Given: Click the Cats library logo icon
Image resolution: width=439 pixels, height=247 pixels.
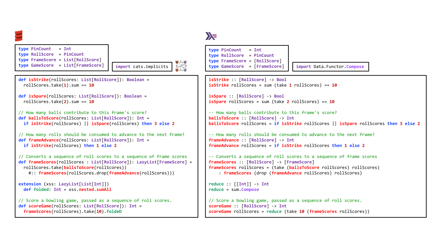Looking at the screenshot, I should 181,66.
